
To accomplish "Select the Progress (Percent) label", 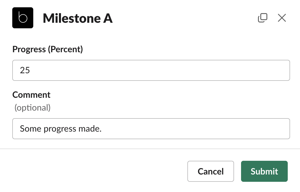I will pyautogui.click(x=48, y=49).
